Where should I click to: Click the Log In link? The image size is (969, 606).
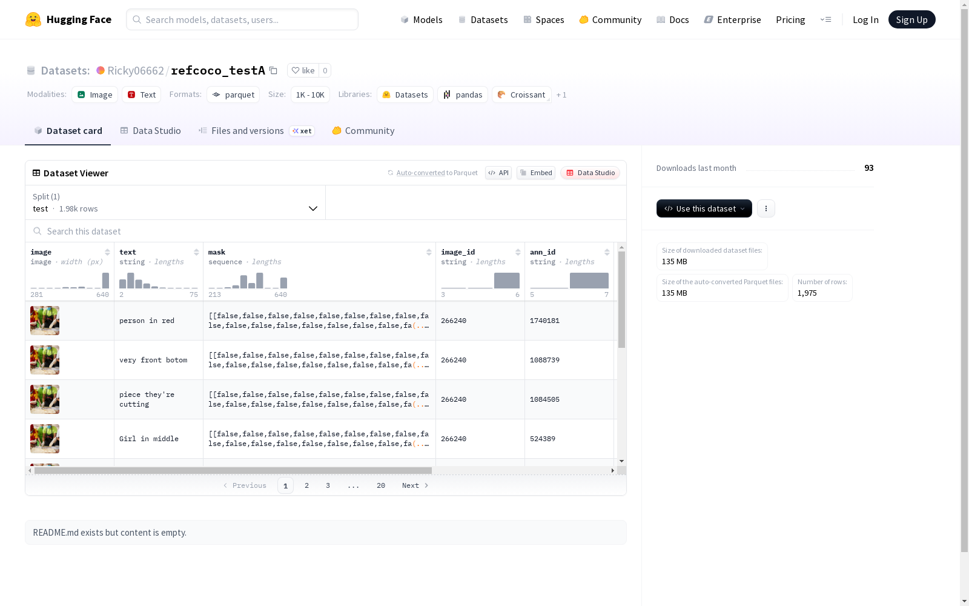click(x=865, y=19)
